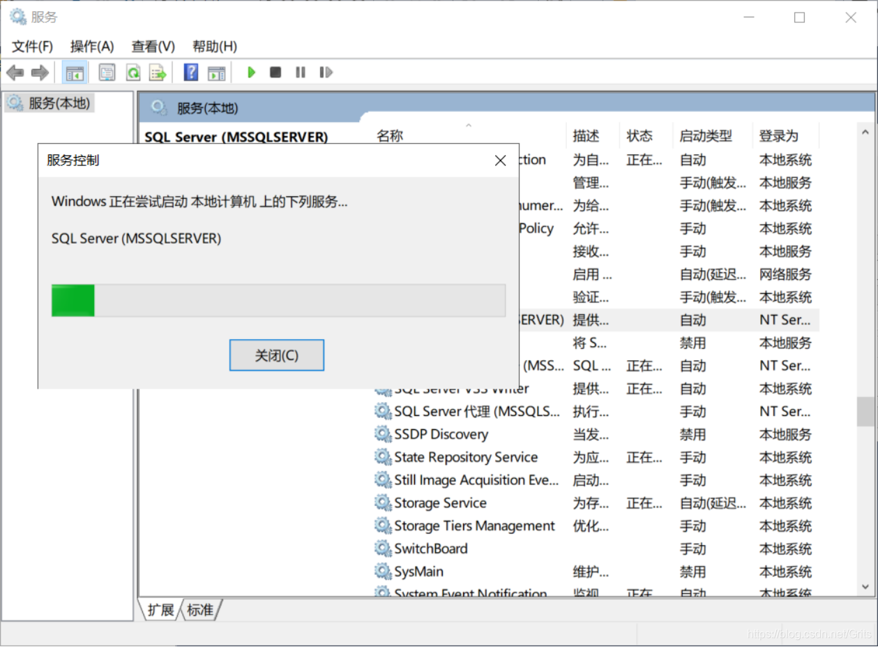Click 执行... description of SQL Server 代理
Image resolution: width=878 pixels, height=647 pixels.
[591, 411]
